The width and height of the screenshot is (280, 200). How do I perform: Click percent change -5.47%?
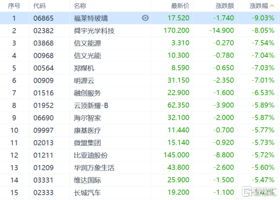(263, 180)
